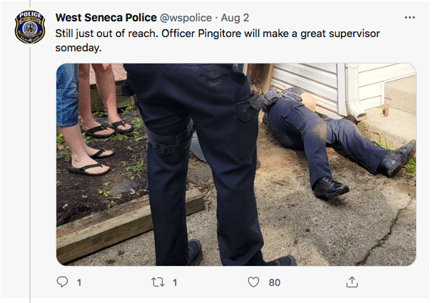Click the POLICE lettering on the badge avatar
Image resolution: width=436 pixels, height=303 pixels.
[30, 14]
